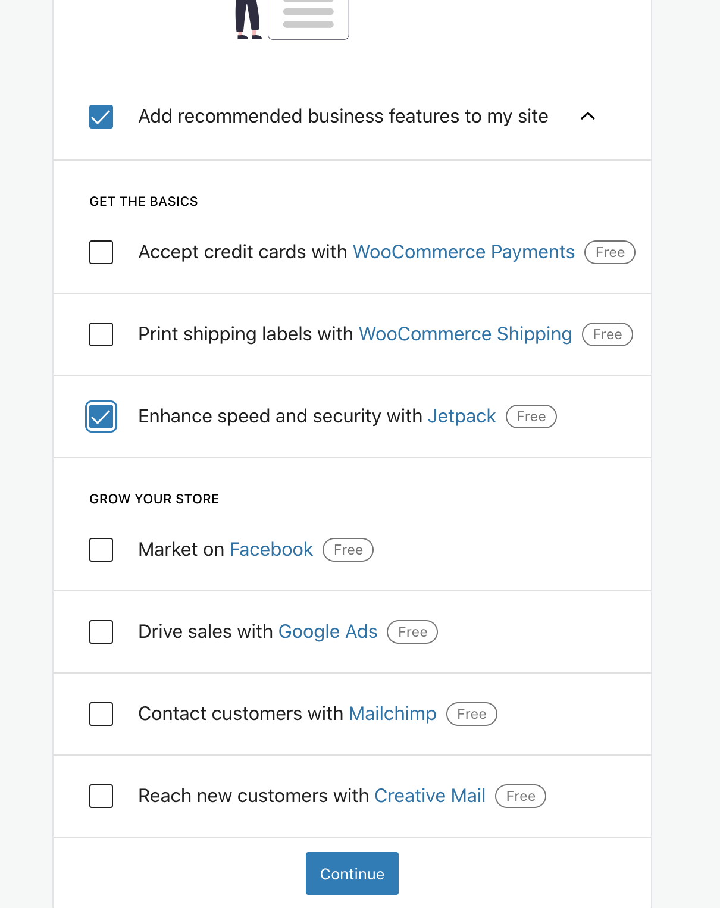
Task: Uncheck Add recommended business features checkbox
Action: (x=101, y=117)
